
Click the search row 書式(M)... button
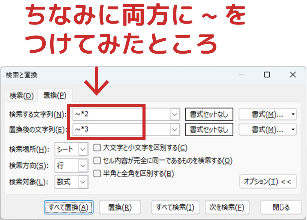264,115
